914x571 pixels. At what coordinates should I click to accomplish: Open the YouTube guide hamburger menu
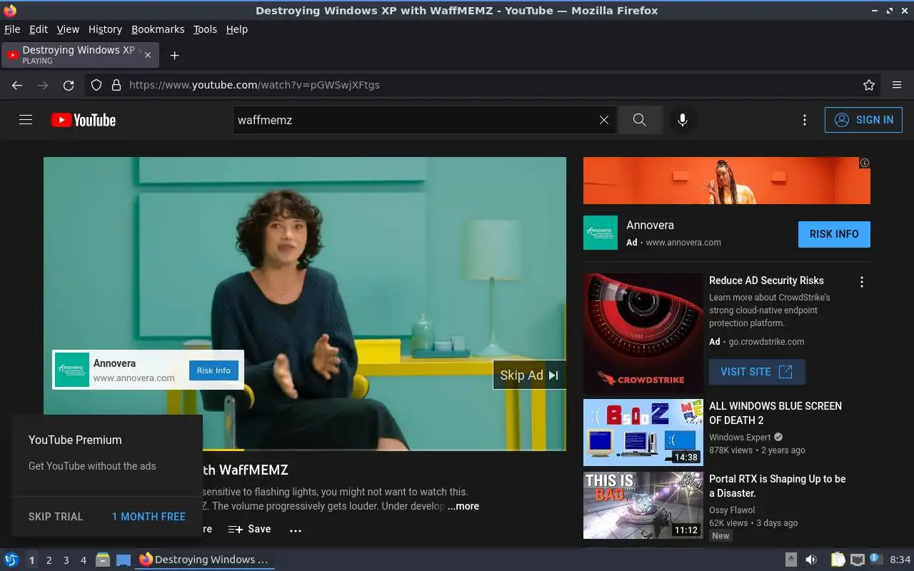click(26, 120)
